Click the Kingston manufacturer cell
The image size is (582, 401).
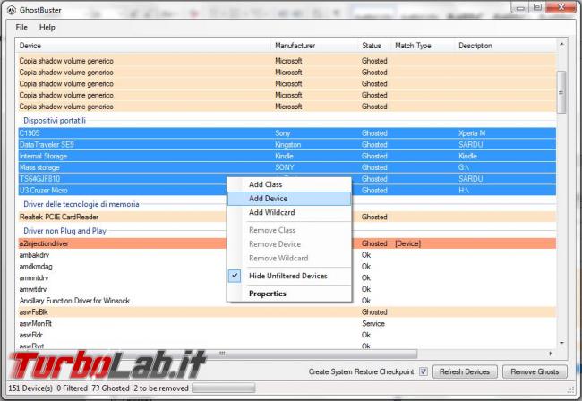coord(287,145)
